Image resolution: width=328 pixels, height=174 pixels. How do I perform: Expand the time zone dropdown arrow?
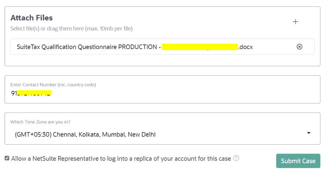tap(309, 133)
